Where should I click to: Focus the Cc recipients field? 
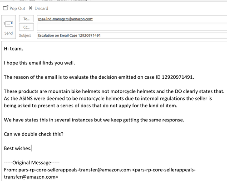[132, 27]
